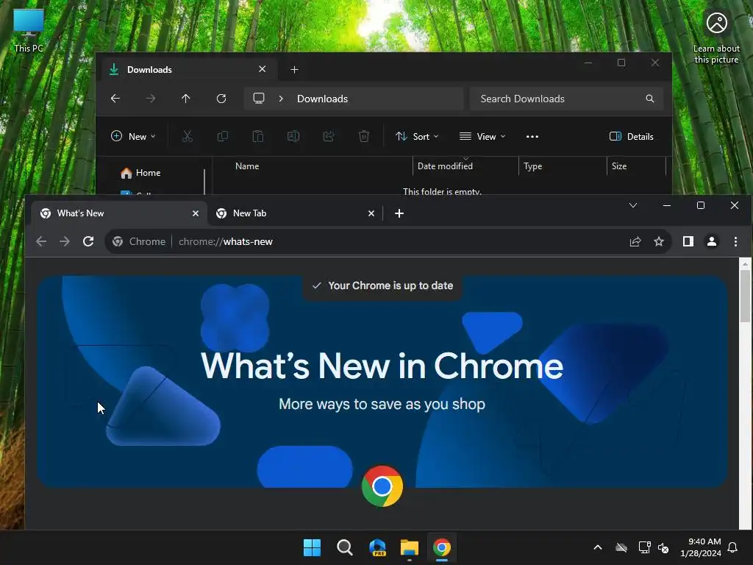Open Chrome tab search chevron
The image size is (753, 565).
point(633,206)
